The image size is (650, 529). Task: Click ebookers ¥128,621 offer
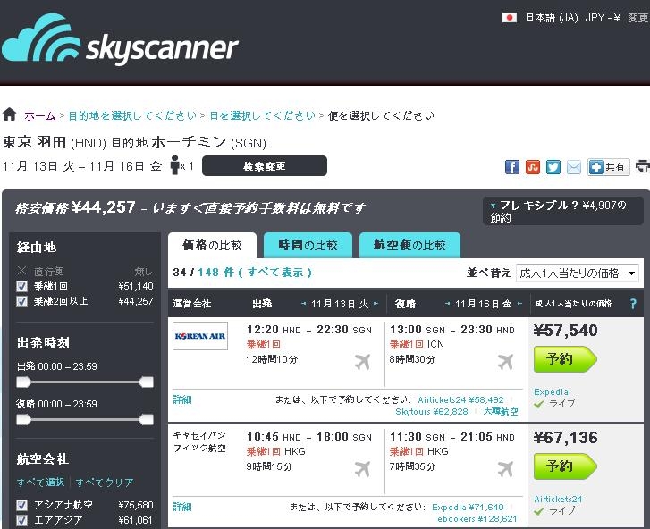pos(477,518)
